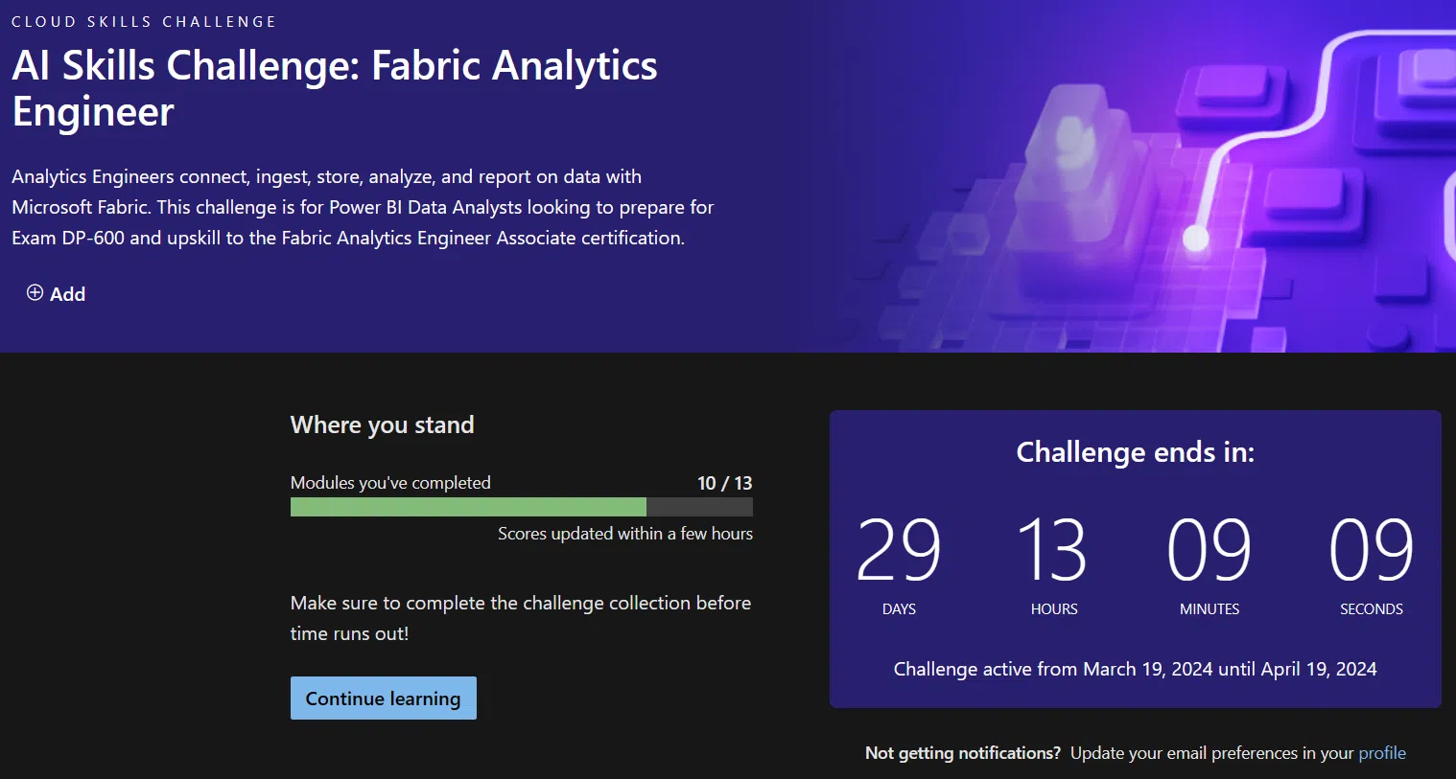Click the green filled part of progress bar
This screenshot has height=779, width=1456.
(x=468, y=507)
